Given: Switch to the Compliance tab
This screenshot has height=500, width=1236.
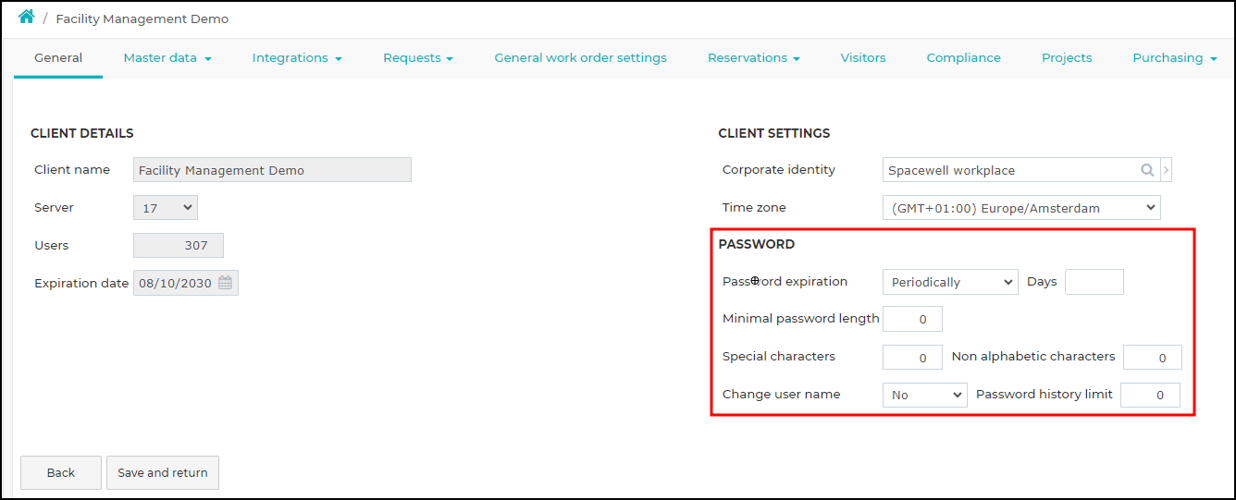Looking at the screenshot, I should point(964,58).
